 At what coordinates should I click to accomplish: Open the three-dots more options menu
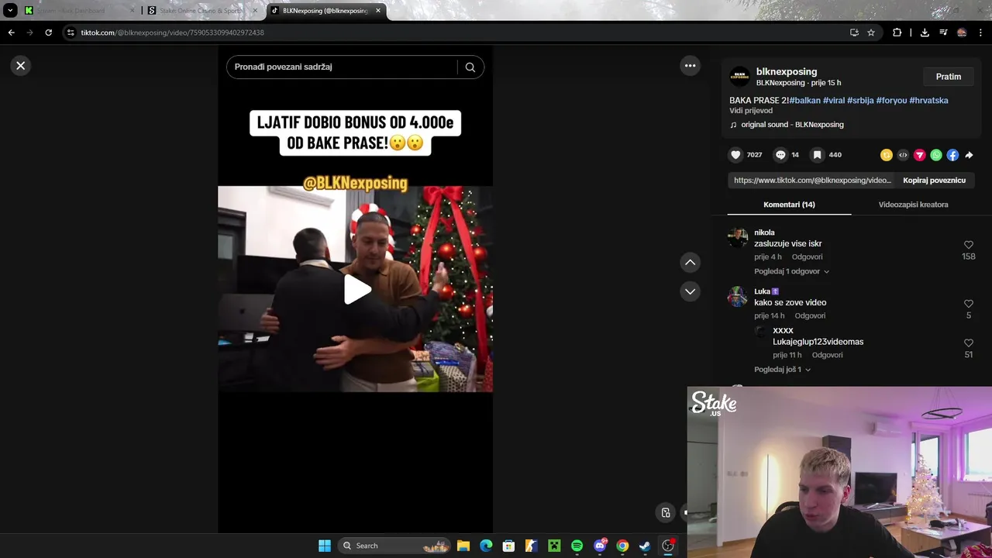[x=690, y=66]
